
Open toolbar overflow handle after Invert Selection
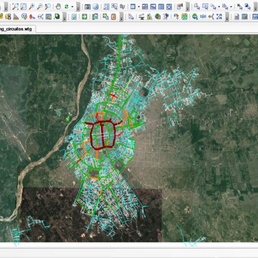[255, 7]
